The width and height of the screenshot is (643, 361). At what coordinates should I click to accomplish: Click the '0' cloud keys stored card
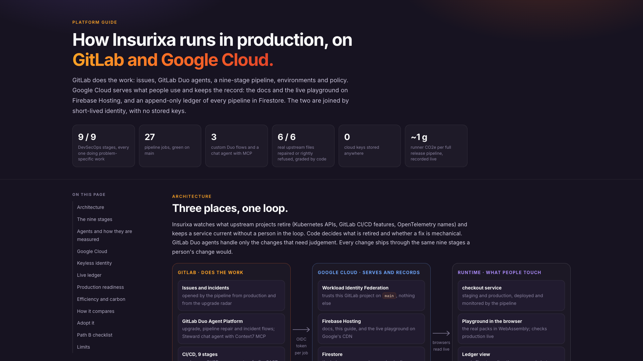tap(370, 146)
